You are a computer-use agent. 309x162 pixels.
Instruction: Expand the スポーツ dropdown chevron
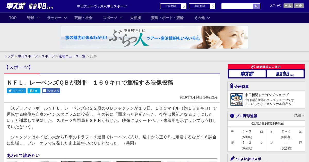(121, 18)
